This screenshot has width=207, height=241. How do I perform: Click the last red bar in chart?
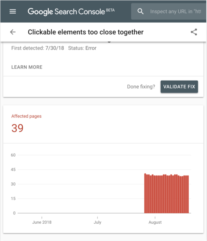188,195
